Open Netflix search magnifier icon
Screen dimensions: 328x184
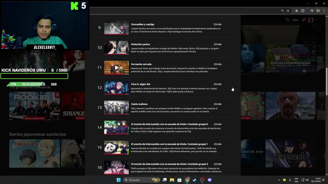(287, 20)
